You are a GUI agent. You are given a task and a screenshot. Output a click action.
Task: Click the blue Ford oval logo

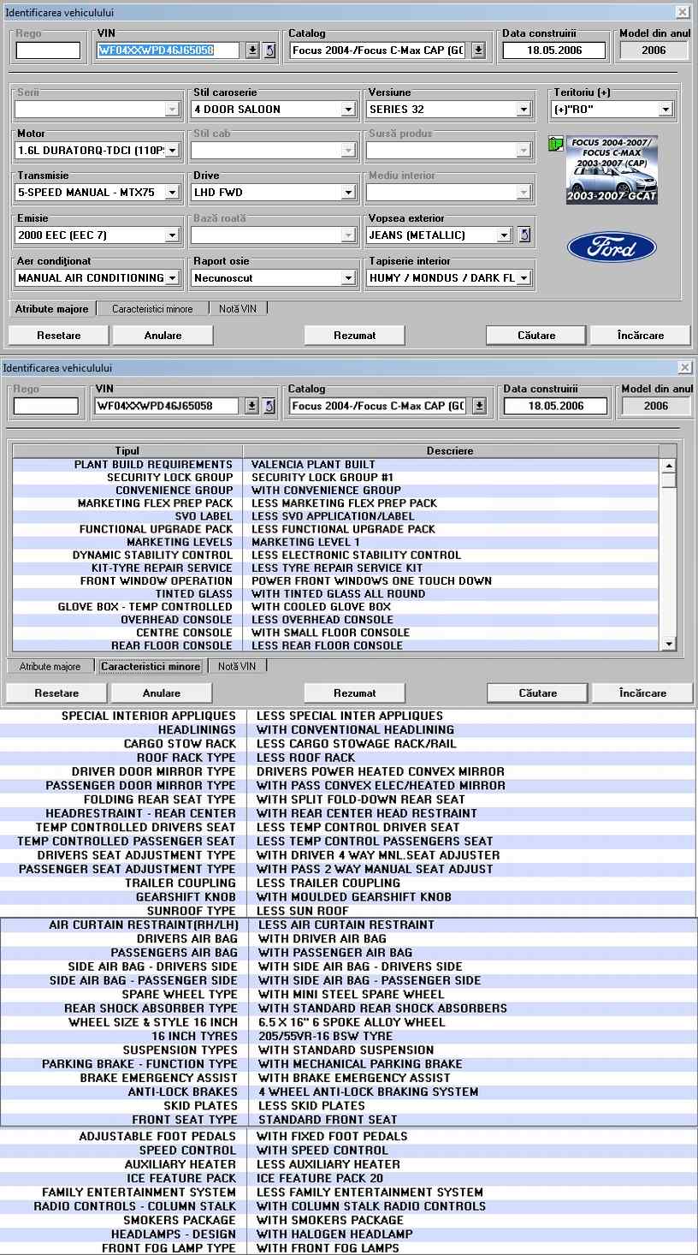612,247
